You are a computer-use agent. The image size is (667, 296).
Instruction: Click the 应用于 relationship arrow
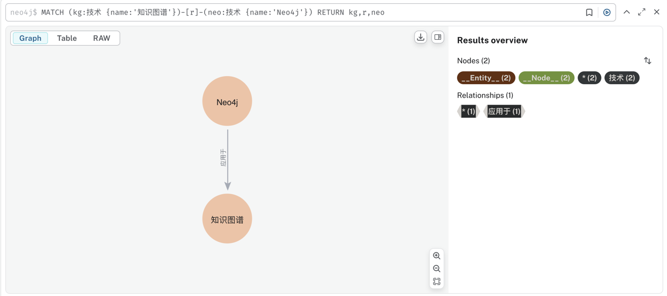tap(227, 159)
